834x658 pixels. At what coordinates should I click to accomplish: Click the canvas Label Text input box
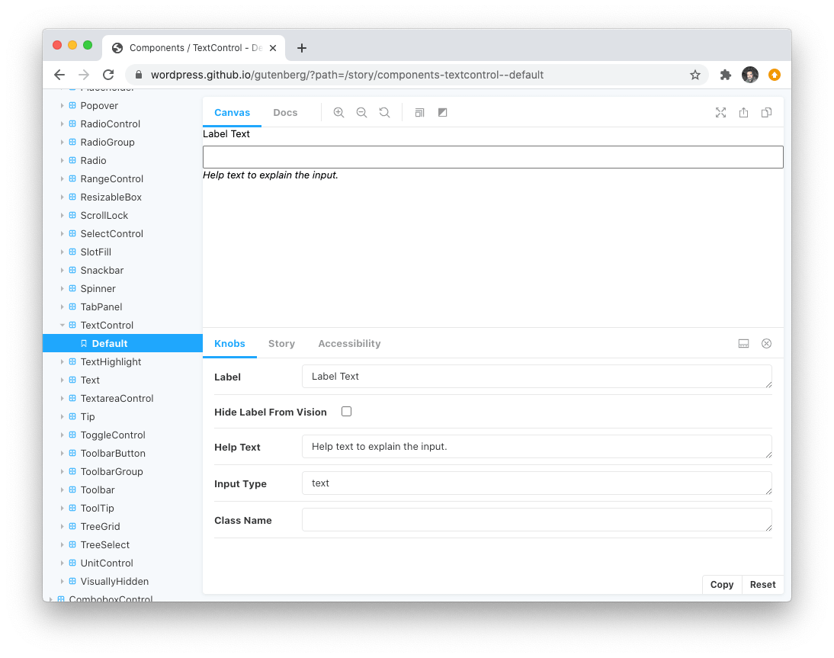(x=493, y=157)
